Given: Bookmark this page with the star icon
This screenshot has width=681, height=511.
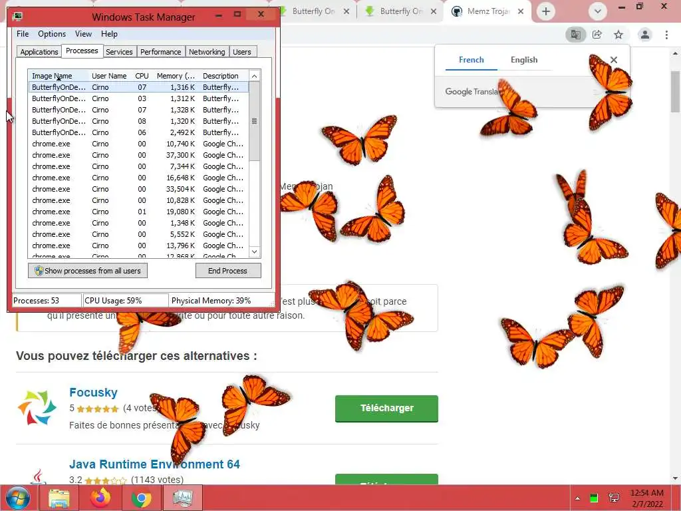Looking at the screenshot, I should click(618, 35).
